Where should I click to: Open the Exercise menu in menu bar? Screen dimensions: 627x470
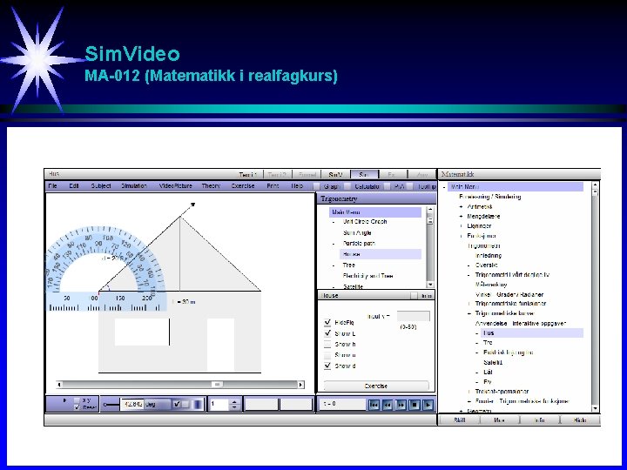[x=243, y=186]
